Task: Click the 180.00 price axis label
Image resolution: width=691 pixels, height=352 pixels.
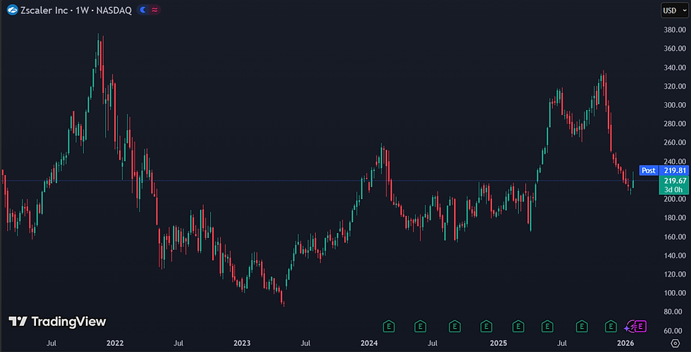Action: [x=674, y=218]
